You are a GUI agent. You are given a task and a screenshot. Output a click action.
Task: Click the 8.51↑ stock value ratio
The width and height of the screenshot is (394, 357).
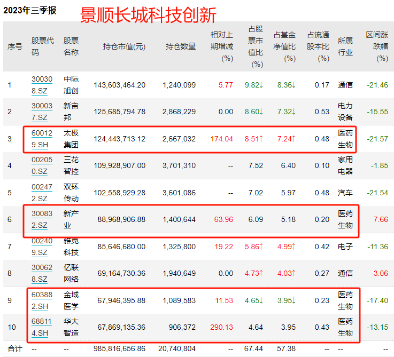click(x=254, y=139)
